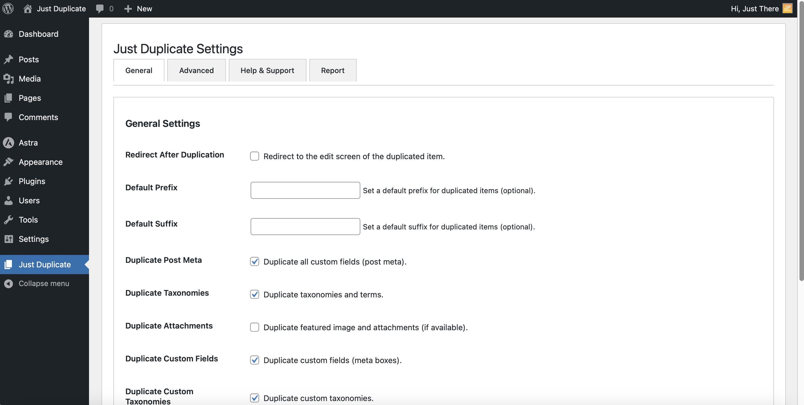The image size is (804, 405).
Task: Open the comments bubble icon in admin bar
Action: pos(100,8)
